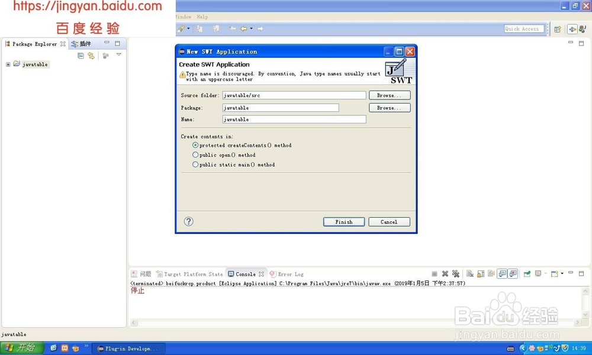Image resolution: width=592 pixels, height=355 pixels.
Task: Click the horizontal scrollbar below the Console
Action: click(x=355, y=323)
